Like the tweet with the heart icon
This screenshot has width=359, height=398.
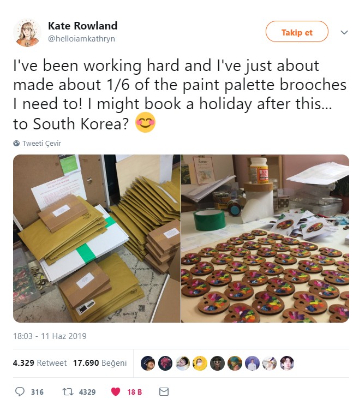click(116, 391)
